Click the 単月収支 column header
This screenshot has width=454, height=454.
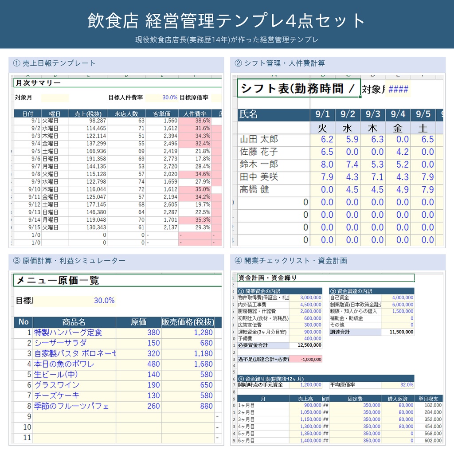click(x=428, y=399)
